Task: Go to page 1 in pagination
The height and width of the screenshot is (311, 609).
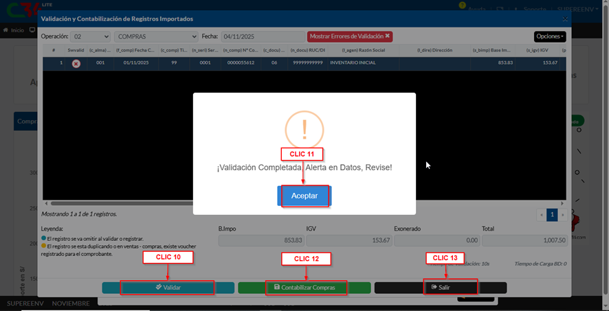Action: pyautogui.click(x=551, y=214)
